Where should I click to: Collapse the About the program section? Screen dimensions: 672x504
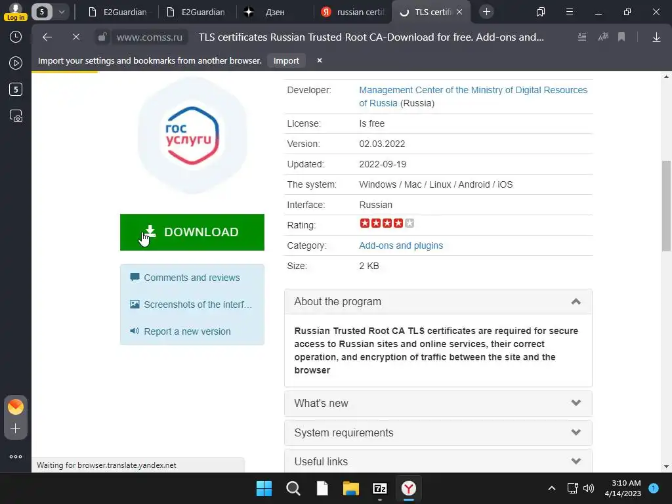438,302
